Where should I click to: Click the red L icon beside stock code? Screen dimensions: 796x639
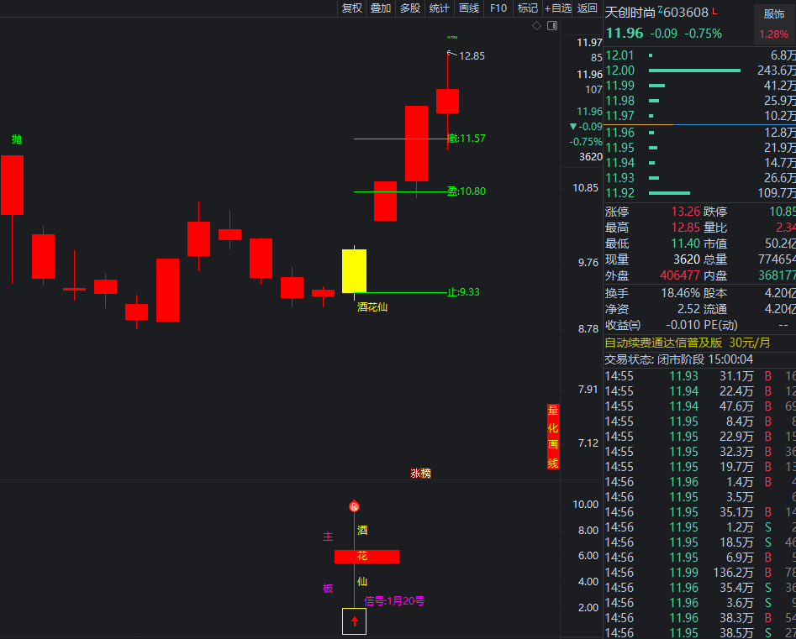[x=714, y=12]
